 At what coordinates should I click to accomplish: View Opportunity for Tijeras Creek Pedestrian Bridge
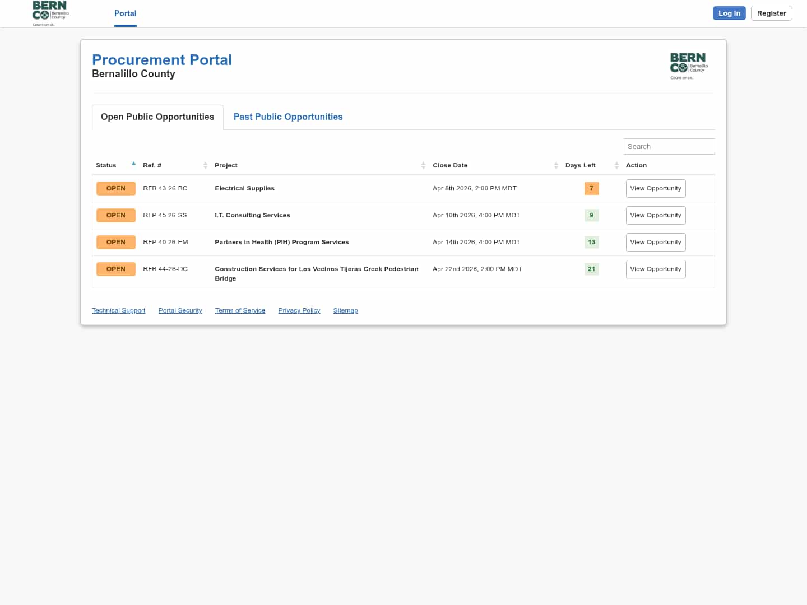tap(655, 269)
